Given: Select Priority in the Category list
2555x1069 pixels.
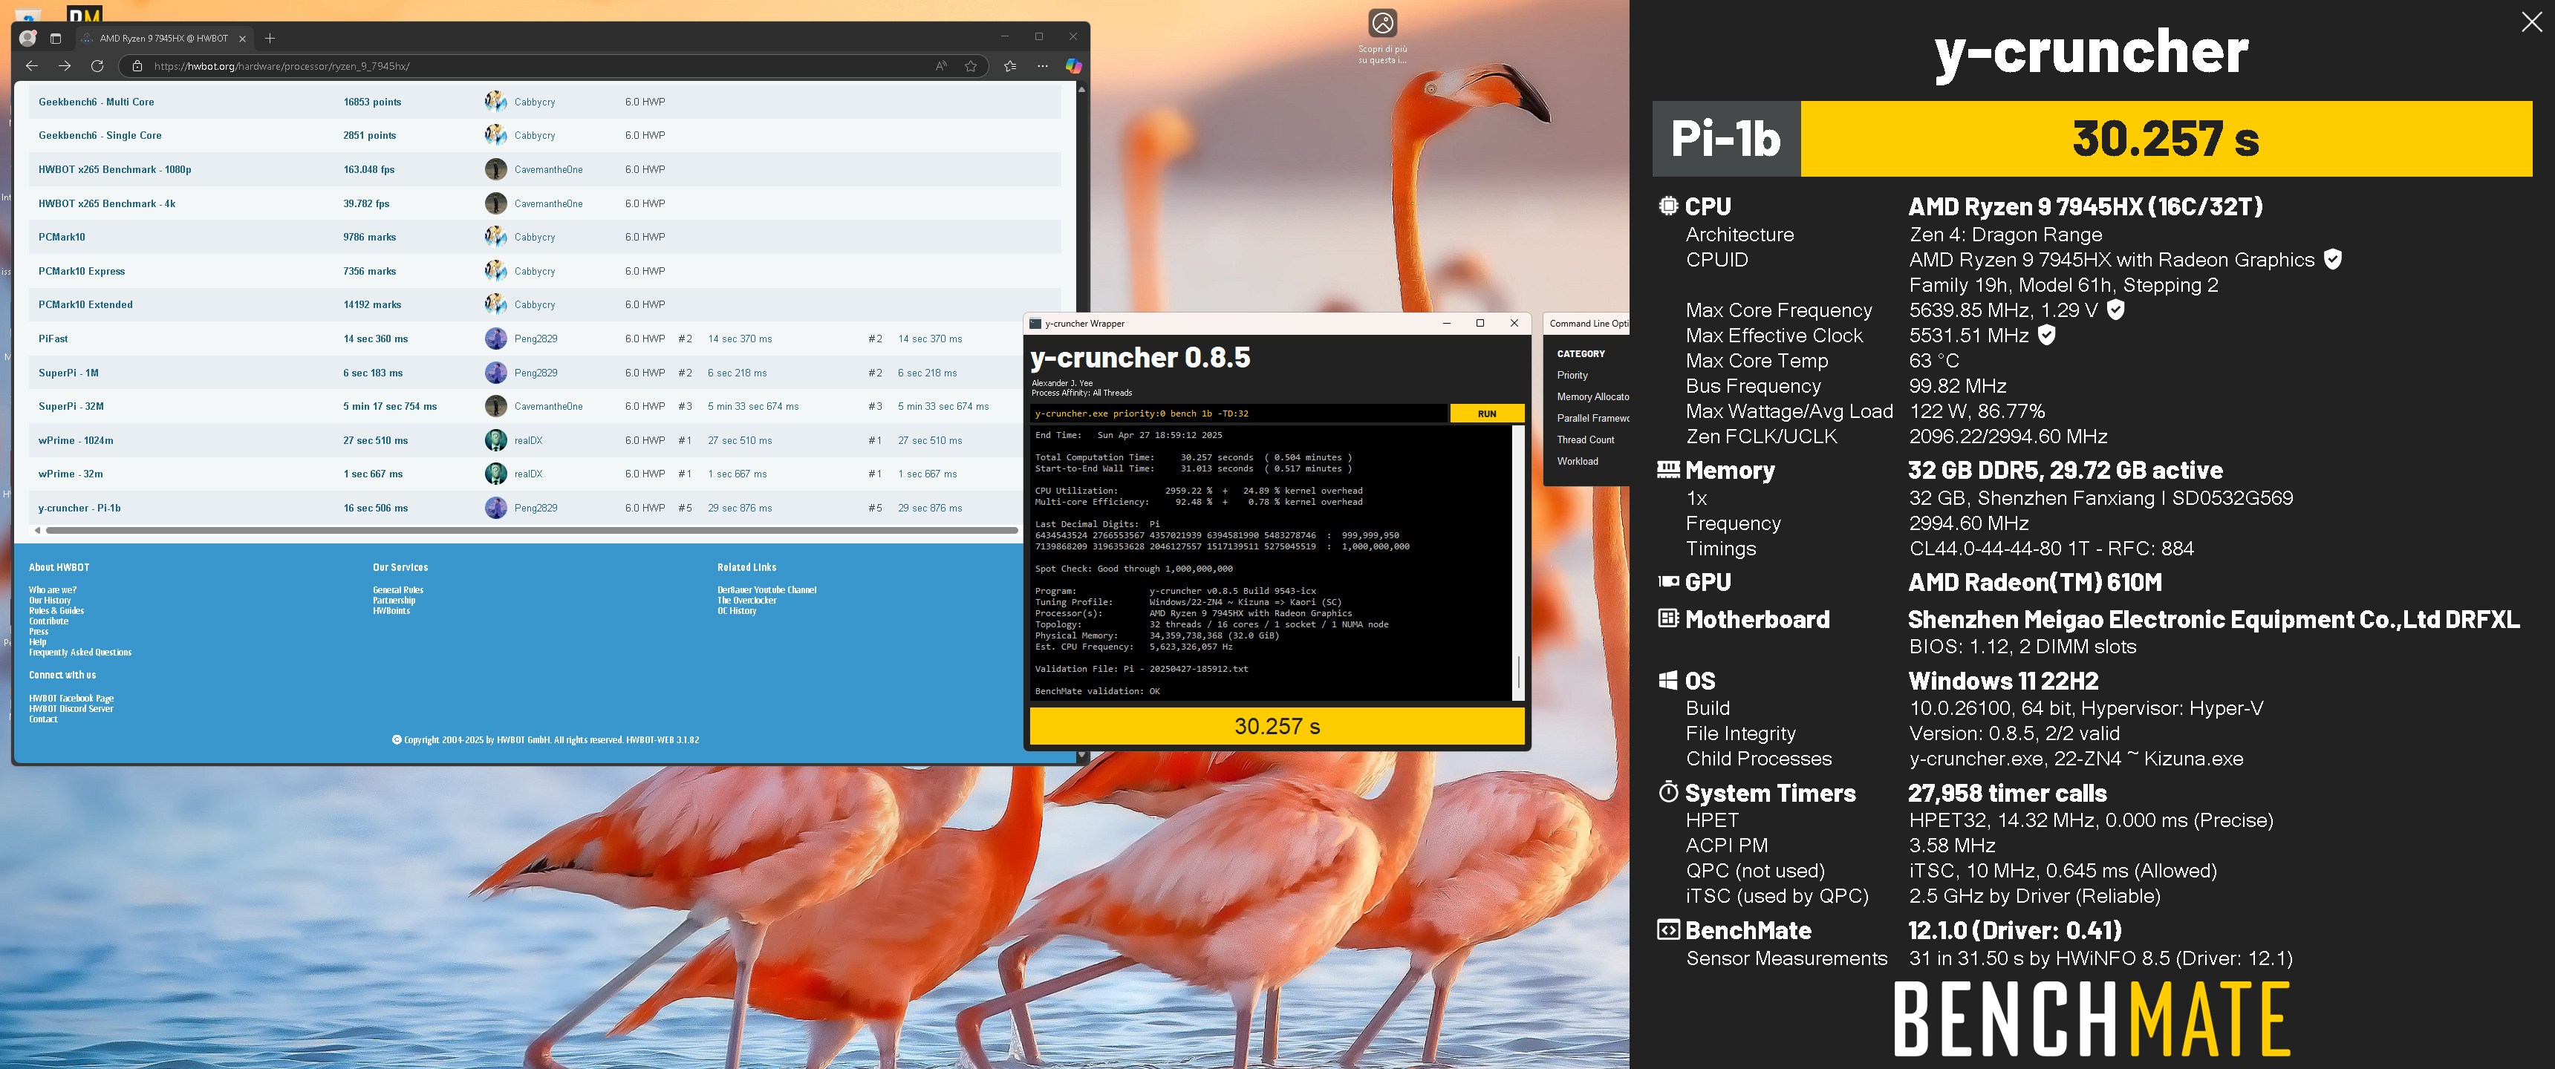Looking at the screenshot, I should (1572, 375).
